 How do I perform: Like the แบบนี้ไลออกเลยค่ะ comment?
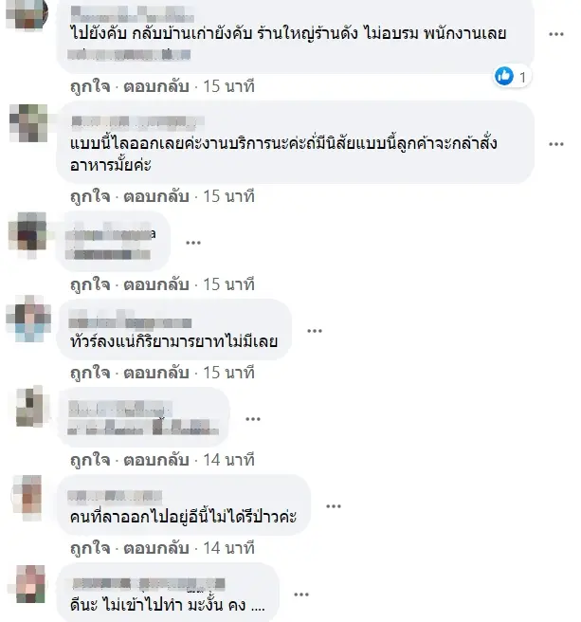coord(90,197)
